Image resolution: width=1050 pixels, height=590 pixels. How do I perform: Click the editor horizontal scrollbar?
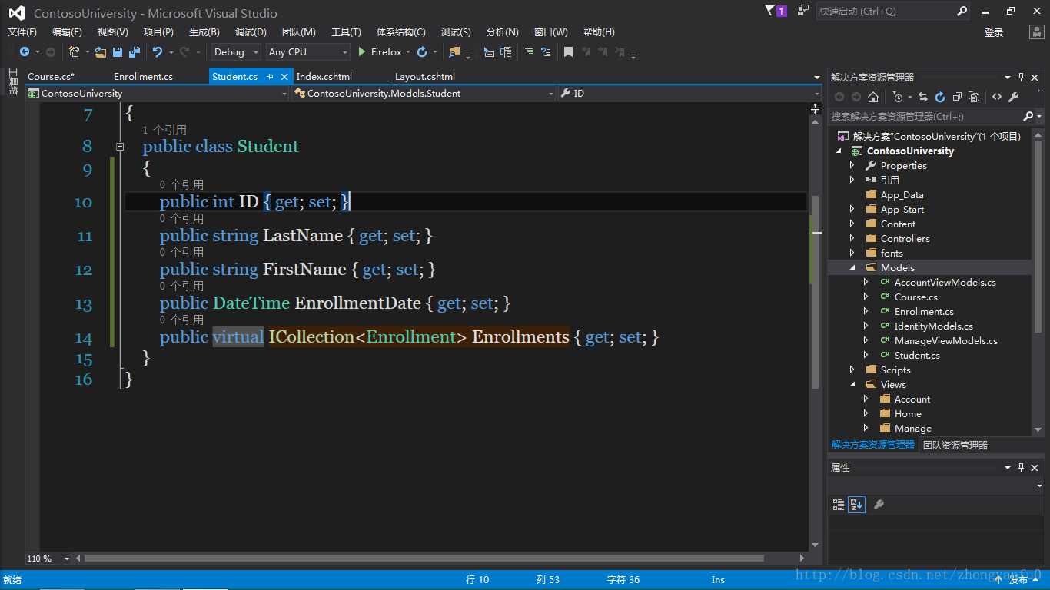point(424,559)
